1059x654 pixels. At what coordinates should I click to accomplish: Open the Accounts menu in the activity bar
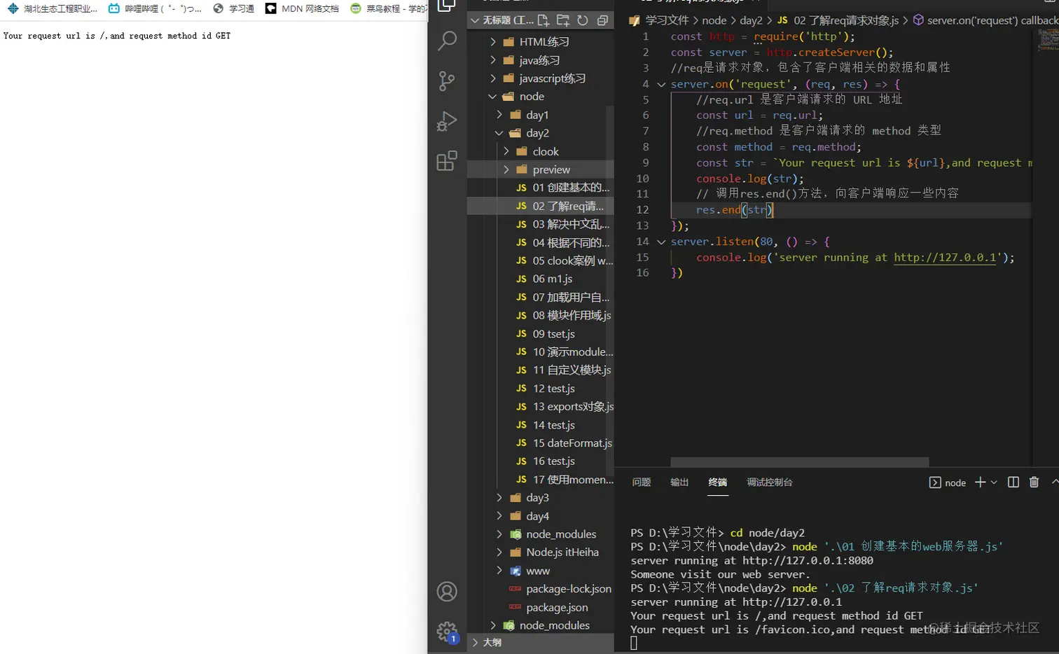[x=447, y=592]
